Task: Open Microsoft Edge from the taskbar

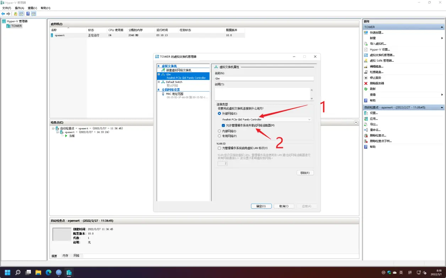Action: point(49,272)
